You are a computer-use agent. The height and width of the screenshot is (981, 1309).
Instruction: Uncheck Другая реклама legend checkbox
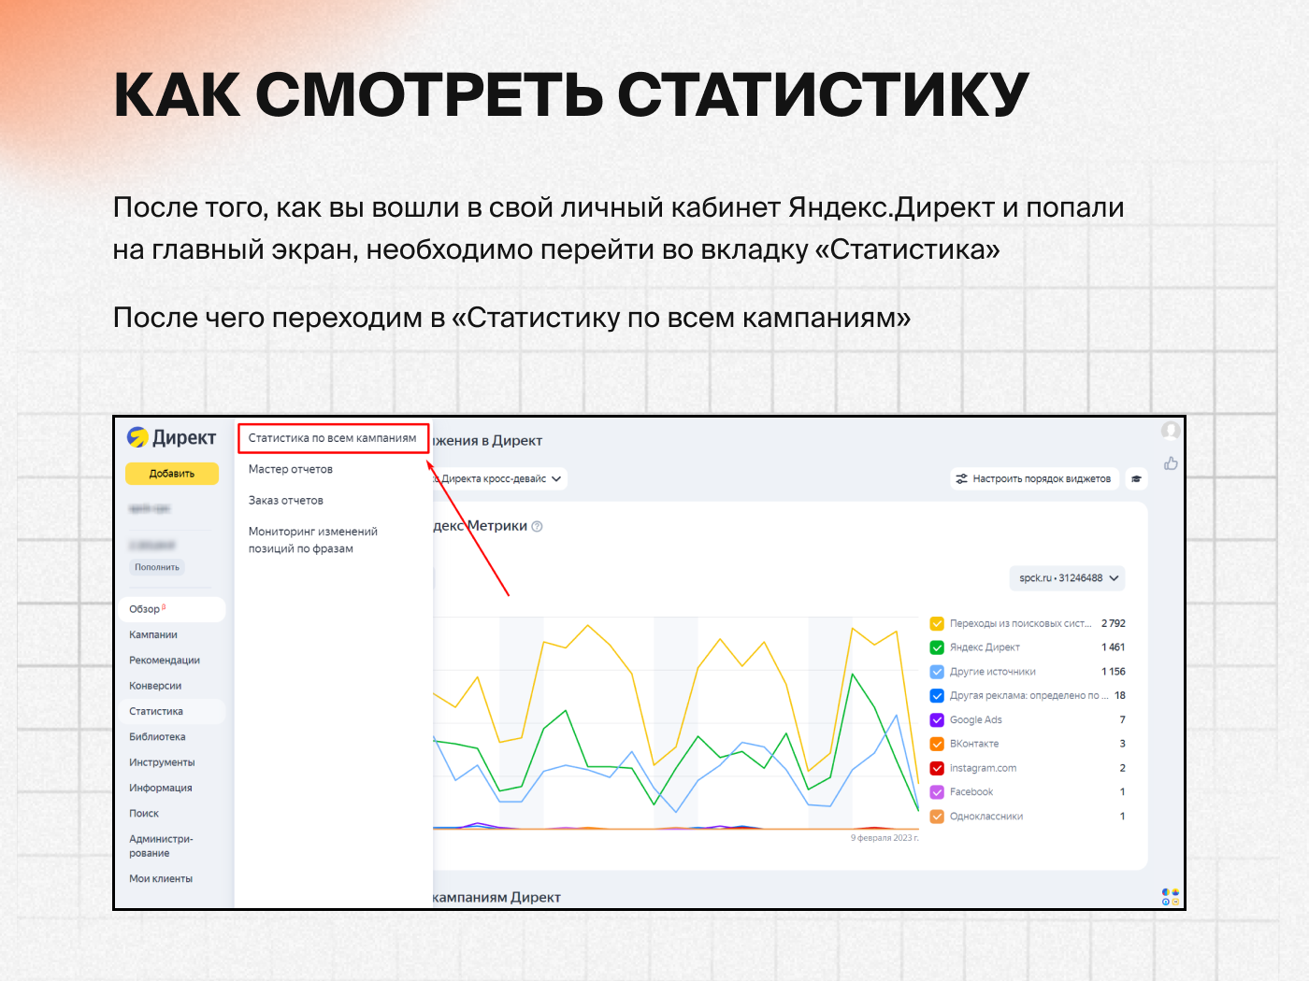point(937,696)
